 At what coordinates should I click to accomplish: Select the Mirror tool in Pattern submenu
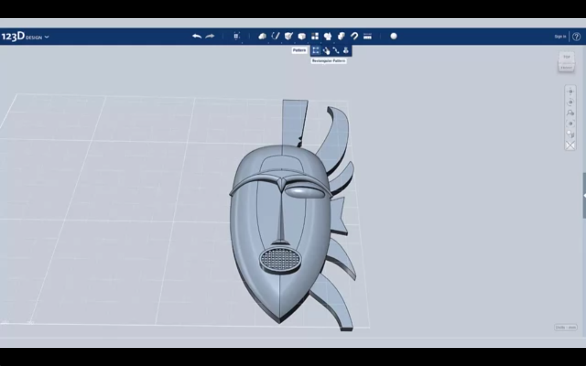[345, 50]
